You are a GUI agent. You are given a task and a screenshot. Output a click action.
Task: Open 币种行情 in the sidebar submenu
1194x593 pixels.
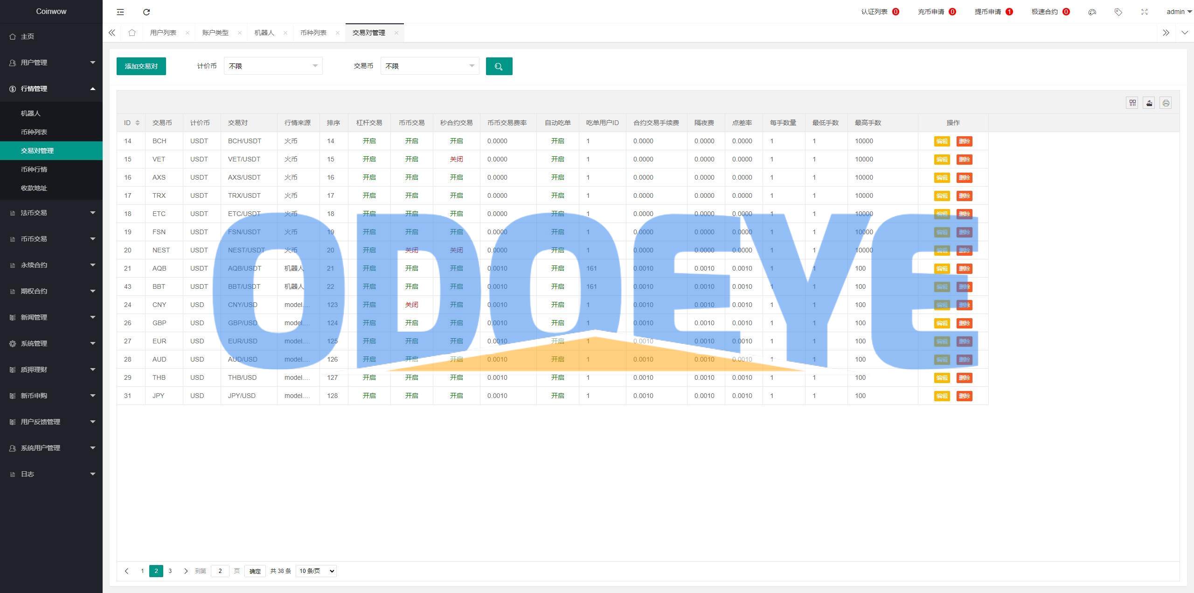(51, 169)
